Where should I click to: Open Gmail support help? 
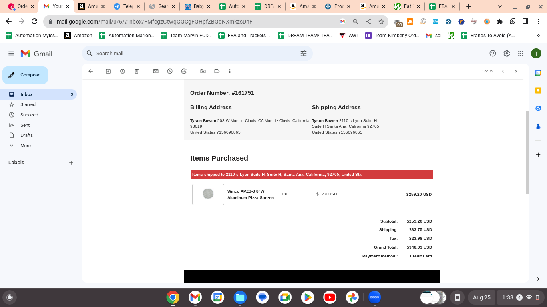click(x=493, y=54)
